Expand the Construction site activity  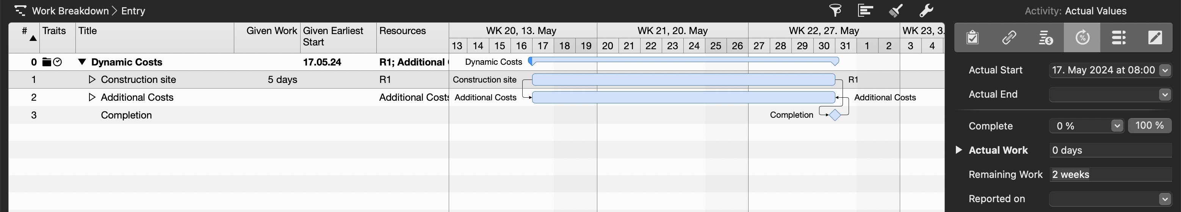click(x=92, y=79)
